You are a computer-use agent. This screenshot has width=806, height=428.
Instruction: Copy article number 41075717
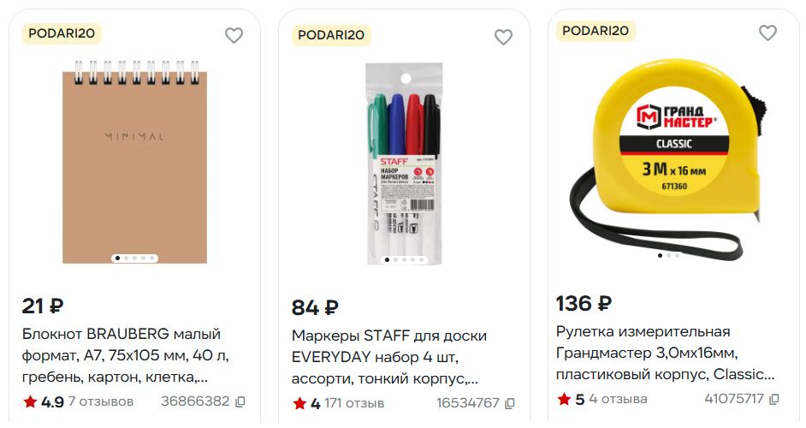point(774,399)
